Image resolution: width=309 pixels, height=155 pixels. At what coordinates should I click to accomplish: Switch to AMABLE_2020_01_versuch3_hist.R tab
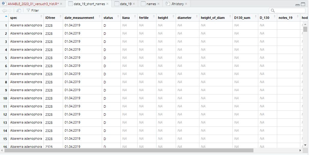(33, 4)
